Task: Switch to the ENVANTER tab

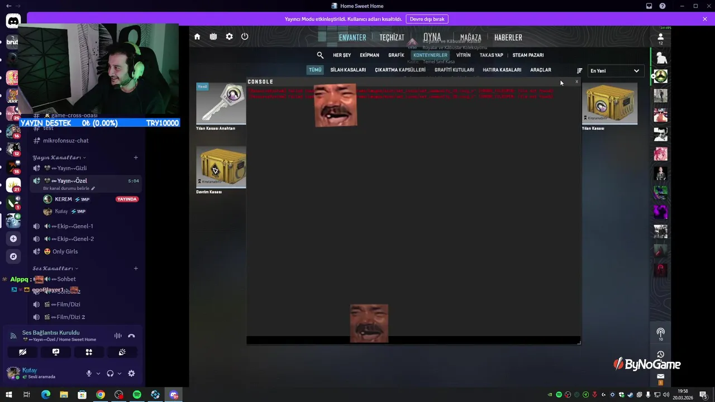Action: click(352, 37)
